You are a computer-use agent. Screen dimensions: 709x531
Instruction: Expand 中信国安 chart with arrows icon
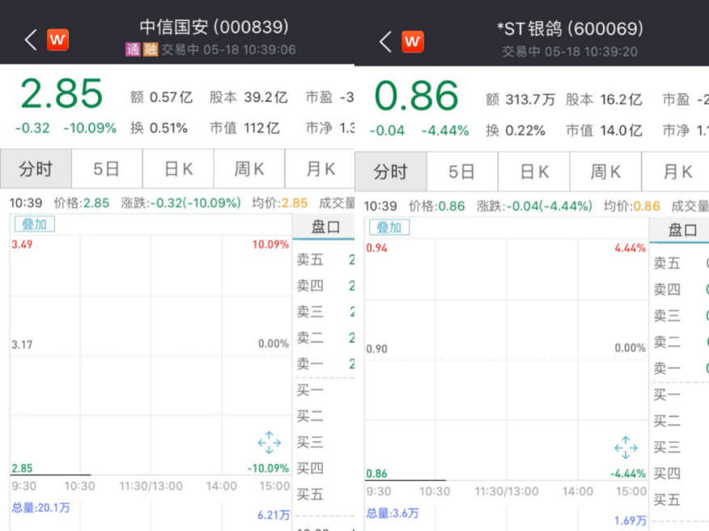(269, 442)
